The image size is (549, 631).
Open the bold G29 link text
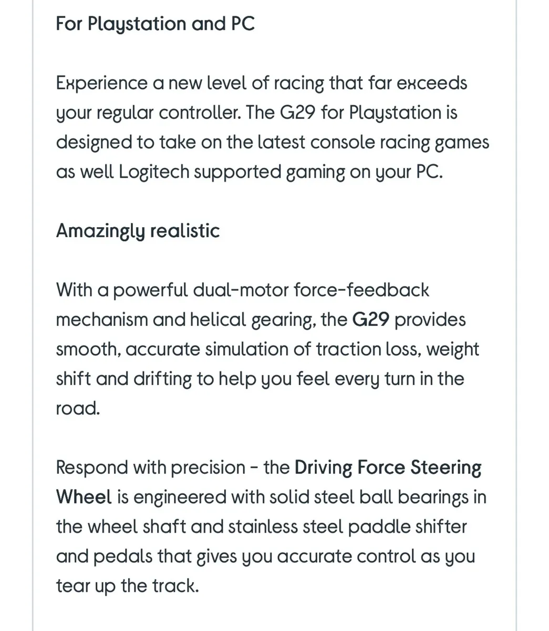tap(371, 320)
